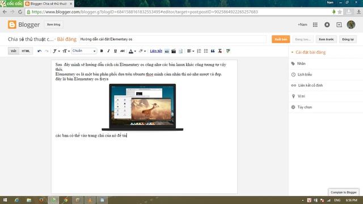Switch to Viết compose mode
This screenshot has height=204, width=363.
click(x=14, y=51)
